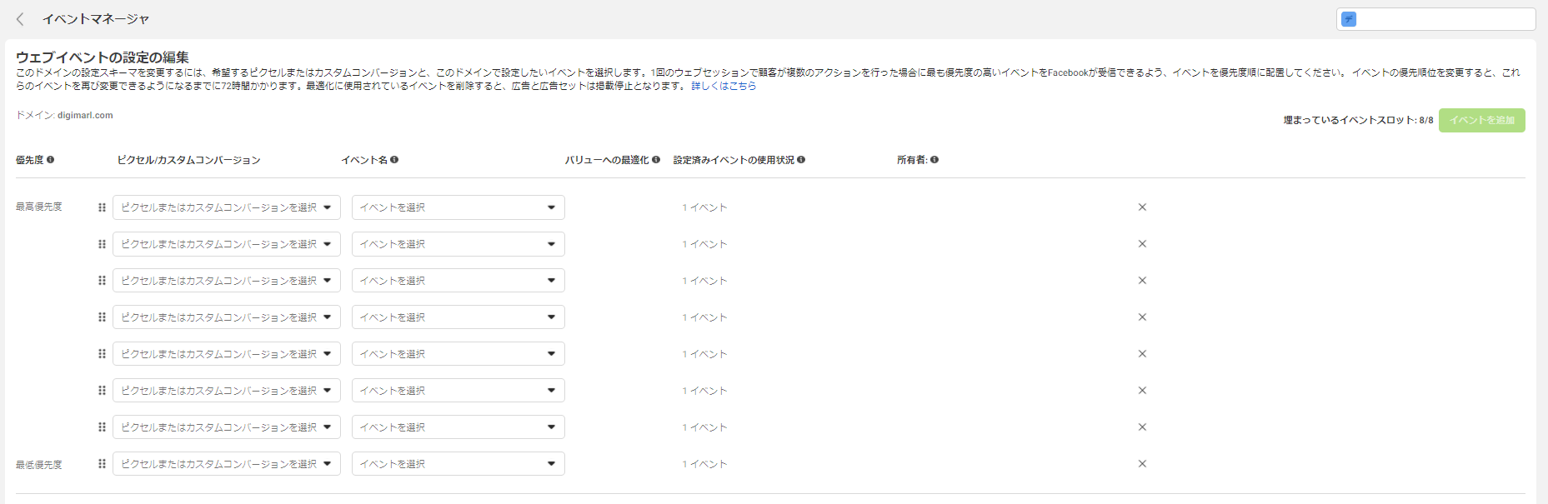Click the digimarl.com domain text

[x=85, y=115]
